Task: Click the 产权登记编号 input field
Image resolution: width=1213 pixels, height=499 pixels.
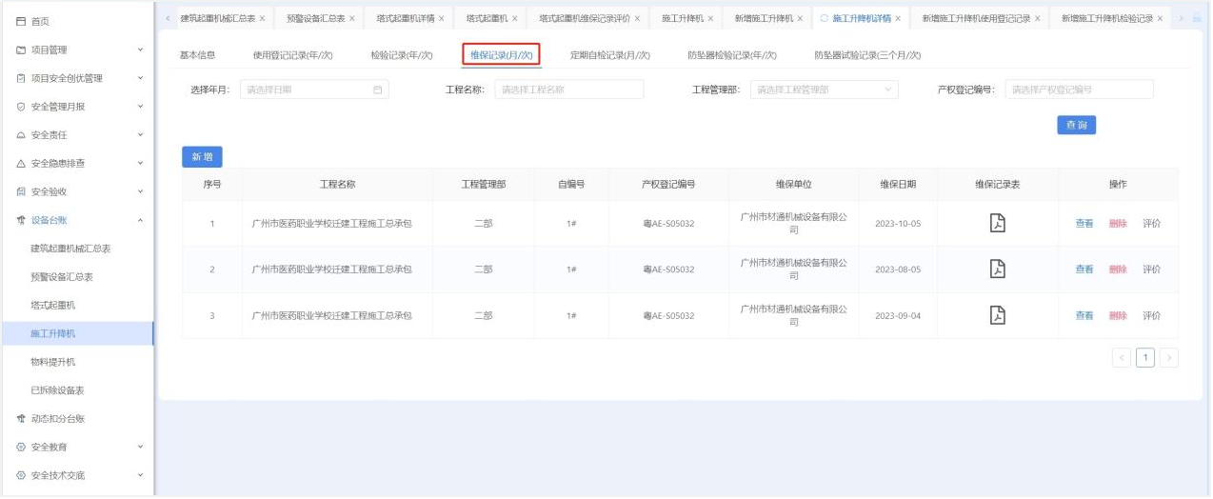Action: [x=1079, y=90]
